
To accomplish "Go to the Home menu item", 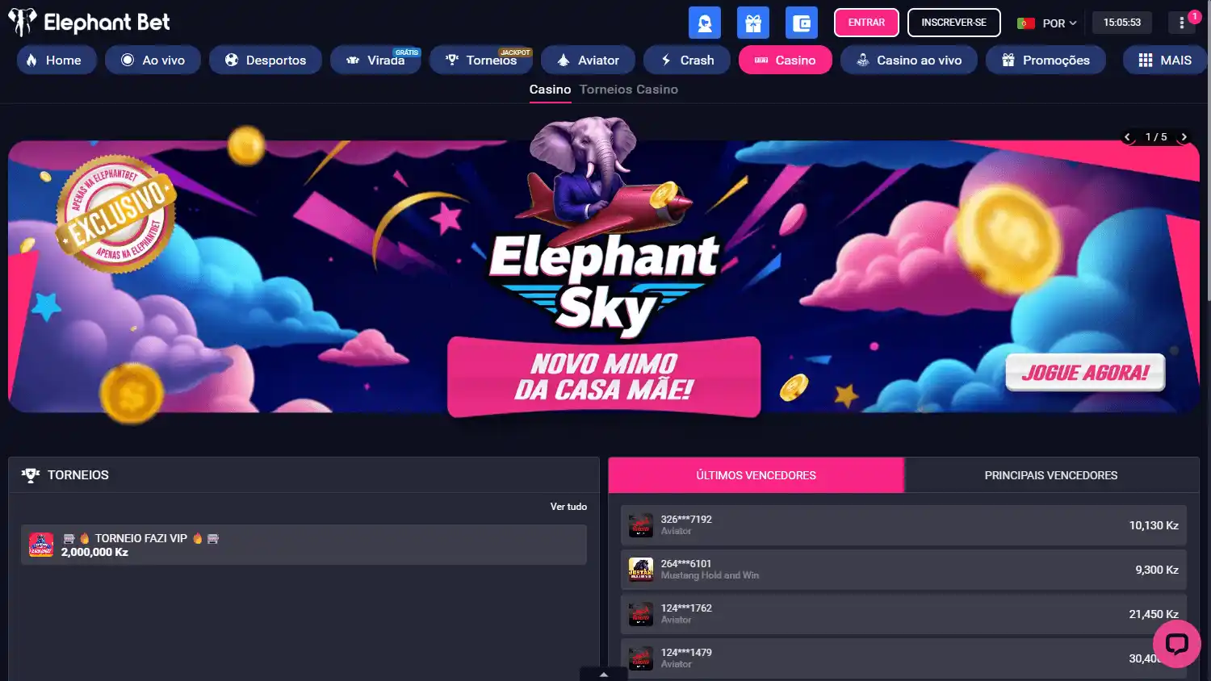I will (57, 60).
